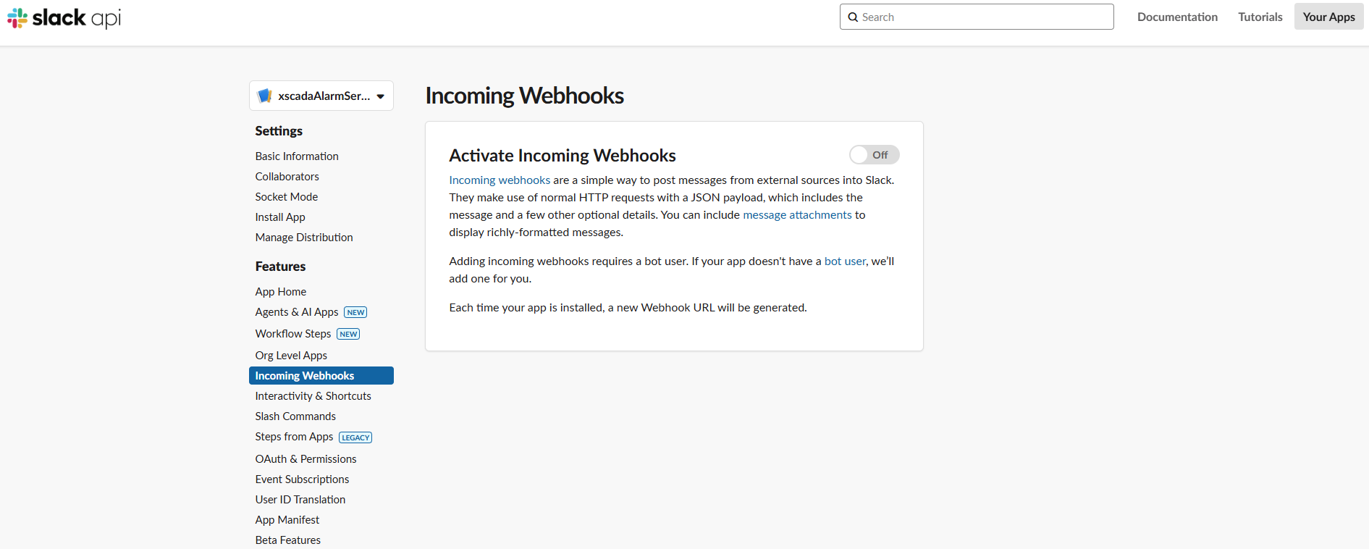Open OAuth & Permissions in the sidebar

point(306,459)
